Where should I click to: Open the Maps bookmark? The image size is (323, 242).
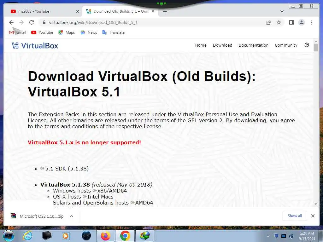click(67, 32)
